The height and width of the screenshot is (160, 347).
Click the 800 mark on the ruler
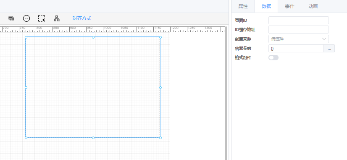pyautogui.click(x=39, y=28)
